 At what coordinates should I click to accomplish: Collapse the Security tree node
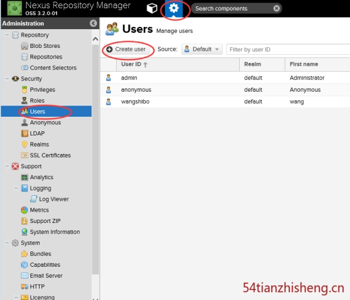pos(7,79)
